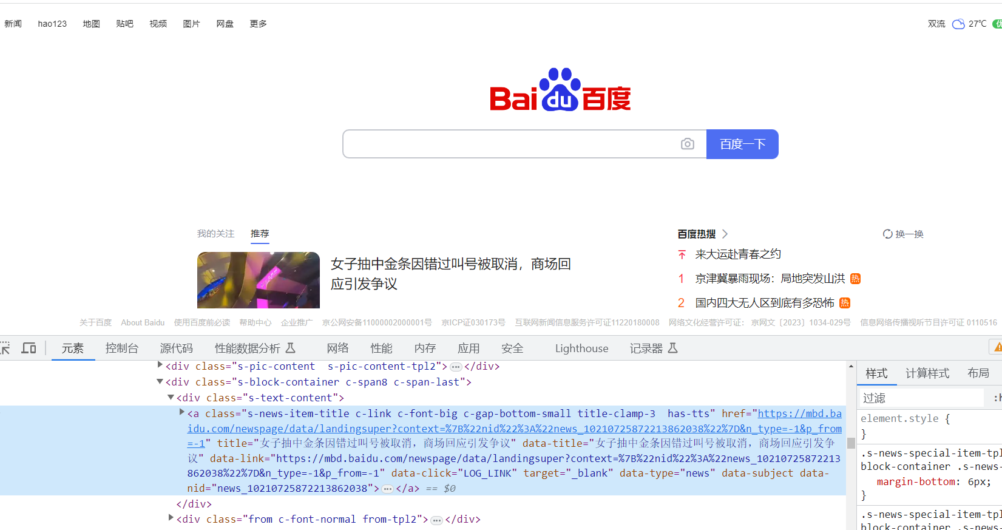The height and width of the screenshot is (530, 1002).
Task: Expand collapsed ellipsis in s-pic-content div
Action: (x=456, y=367)
